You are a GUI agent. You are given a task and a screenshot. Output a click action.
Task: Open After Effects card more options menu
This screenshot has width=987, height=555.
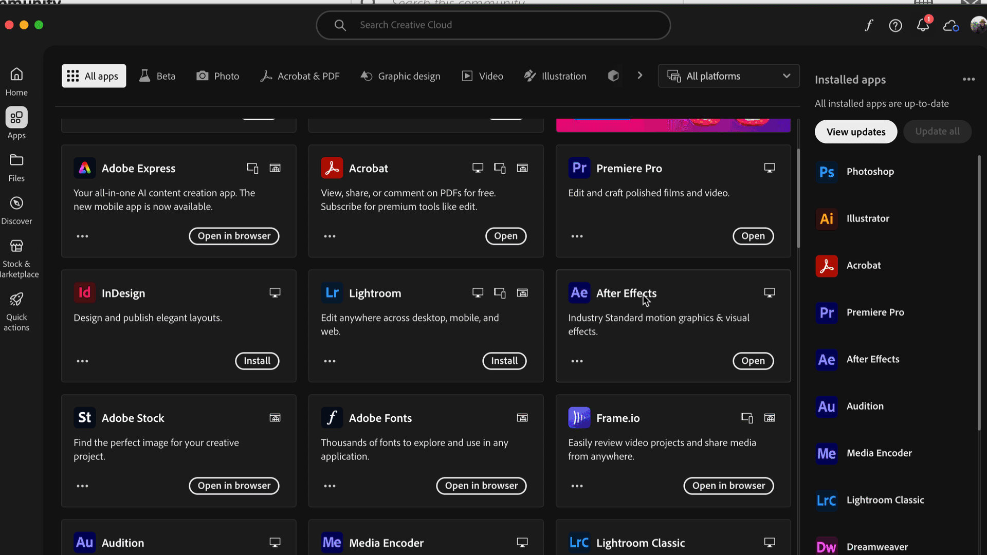(577, 361)
